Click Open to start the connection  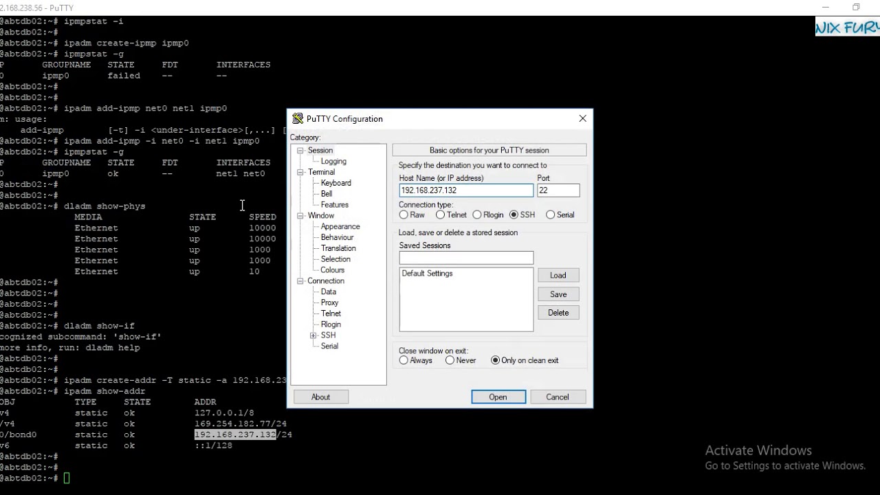tap(498, 397)
